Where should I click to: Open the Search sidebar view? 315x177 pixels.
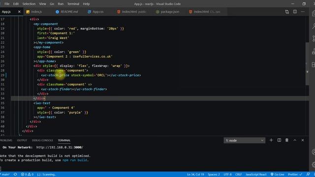pos(314,26)
